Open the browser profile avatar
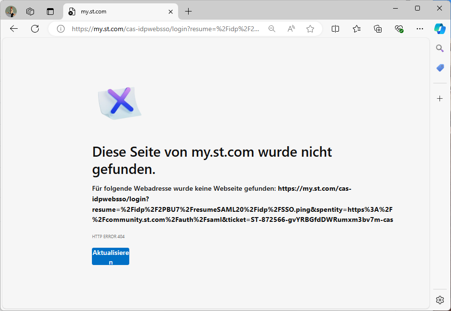 (x=11, y=12)
